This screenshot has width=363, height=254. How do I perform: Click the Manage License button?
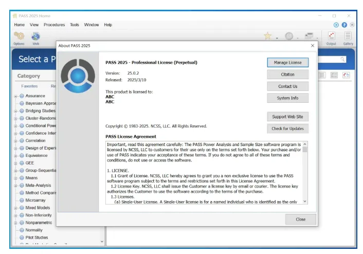tap(287, 63)
